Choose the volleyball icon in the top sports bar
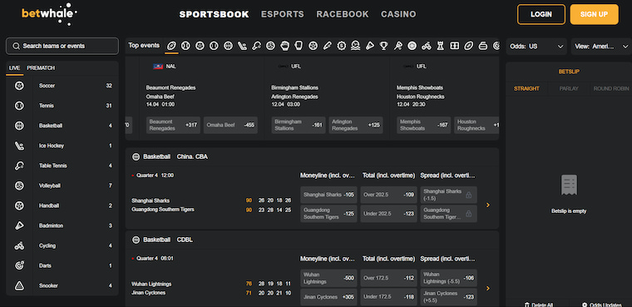This screenshot has height=307, width=632. [x=270, y=46]
